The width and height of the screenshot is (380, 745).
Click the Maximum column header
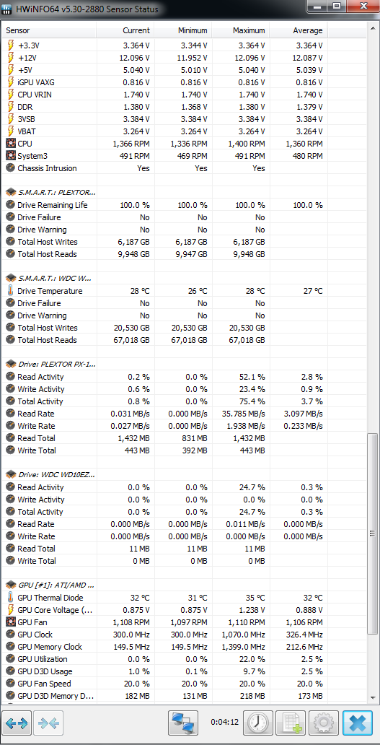[241, 30]
